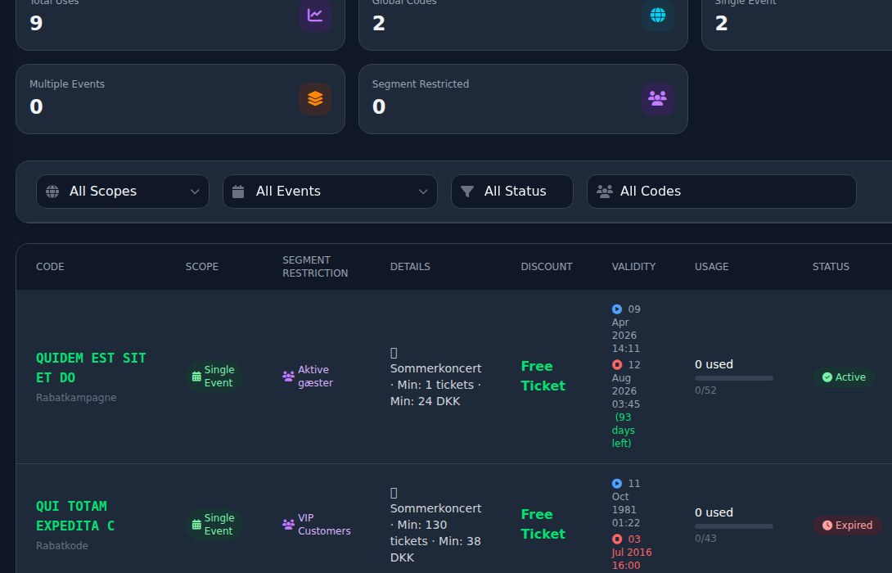
Task: Click blue start icon beside 11 Oct 1981
Action: pyautogui.click(x=617, y=484)
